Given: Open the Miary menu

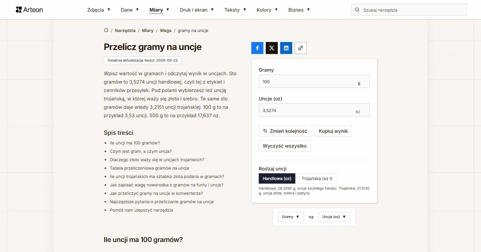Looking at the screenshot, I should (x=159, y=10).
